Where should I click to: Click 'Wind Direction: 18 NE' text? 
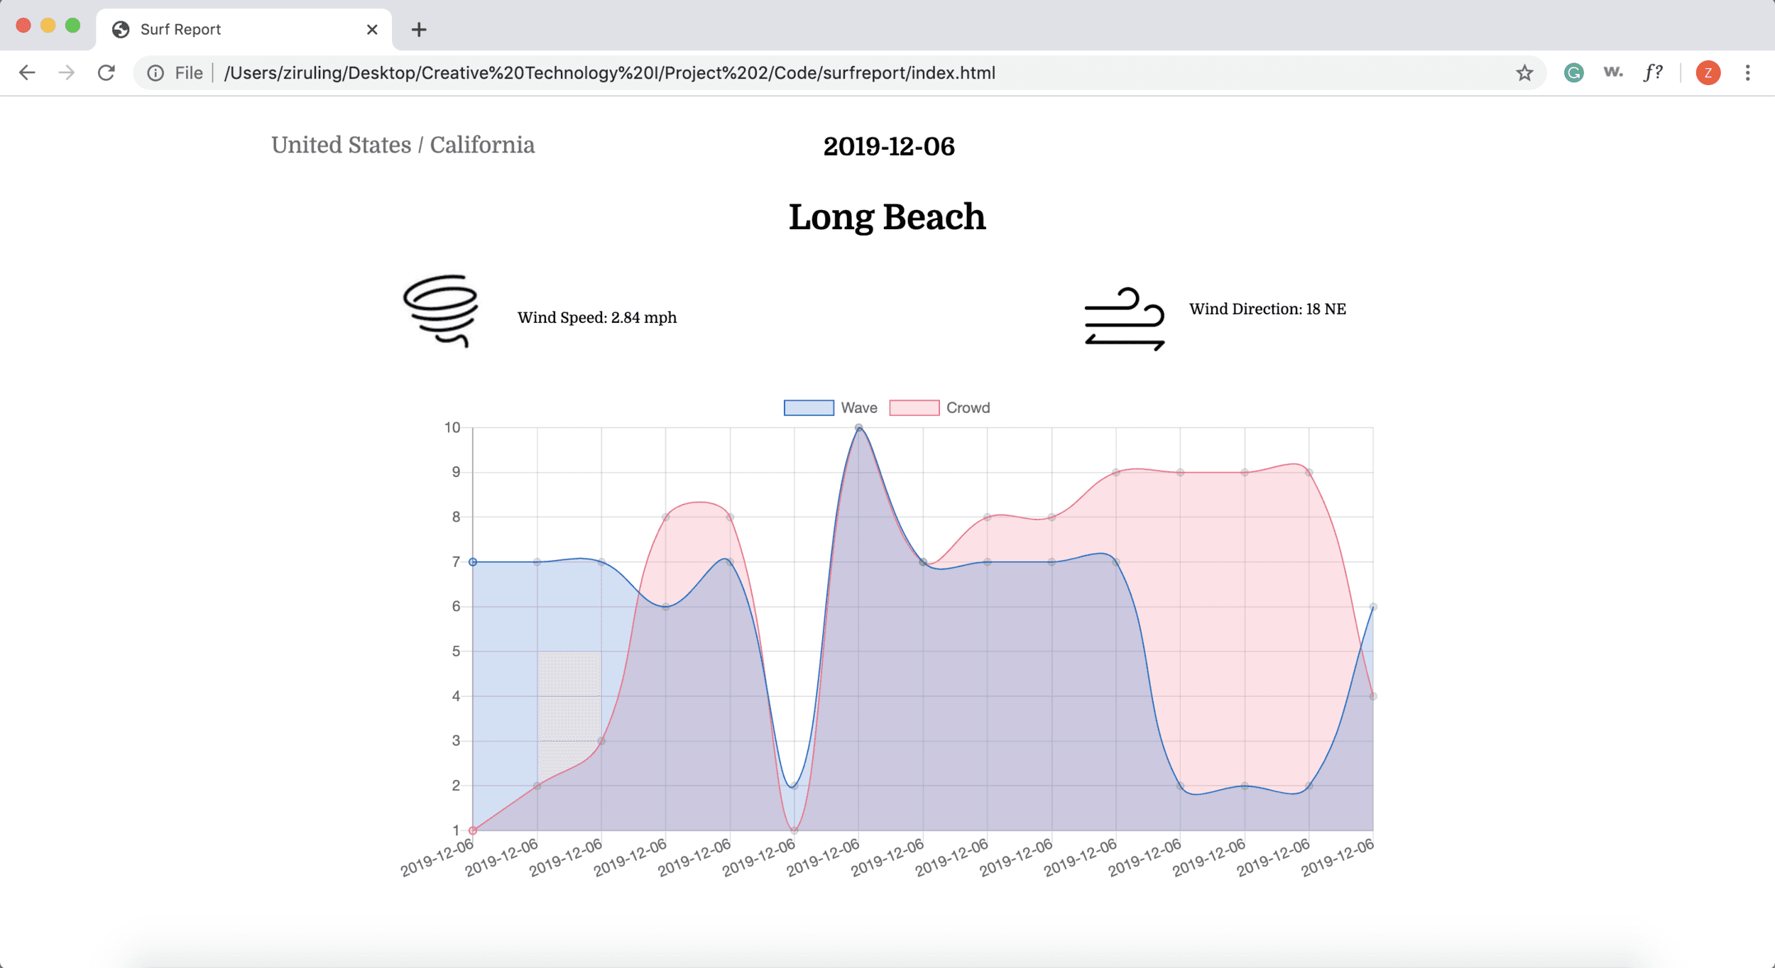(x=1267, y=309)
